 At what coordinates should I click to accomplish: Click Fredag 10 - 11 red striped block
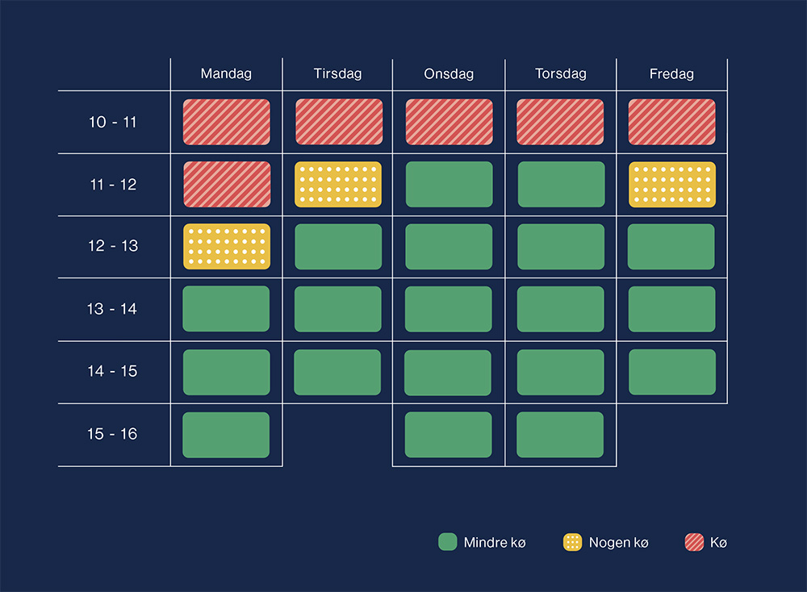(x=671, y=122)
